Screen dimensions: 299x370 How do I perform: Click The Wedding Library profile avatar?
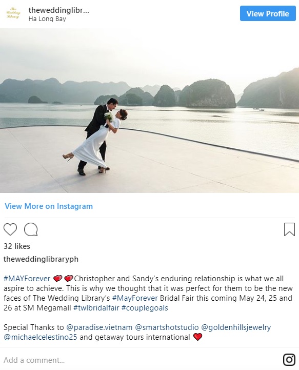(13, 13)
